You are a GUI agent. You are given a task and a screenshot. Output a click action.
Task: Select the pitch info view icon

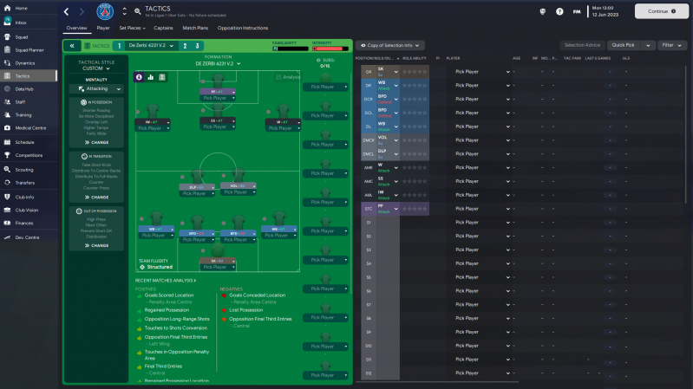(x=140, y=77)
